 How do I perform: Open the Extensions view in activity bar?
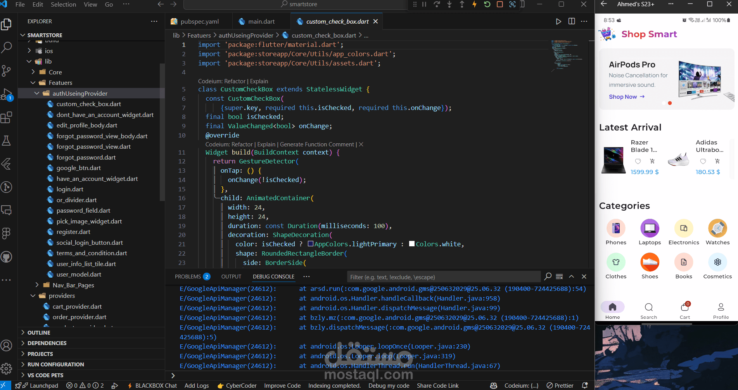click(7, 117)
